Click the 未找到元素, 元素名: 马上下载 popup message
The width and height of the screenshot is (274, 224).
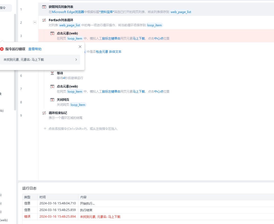(24, 60)
